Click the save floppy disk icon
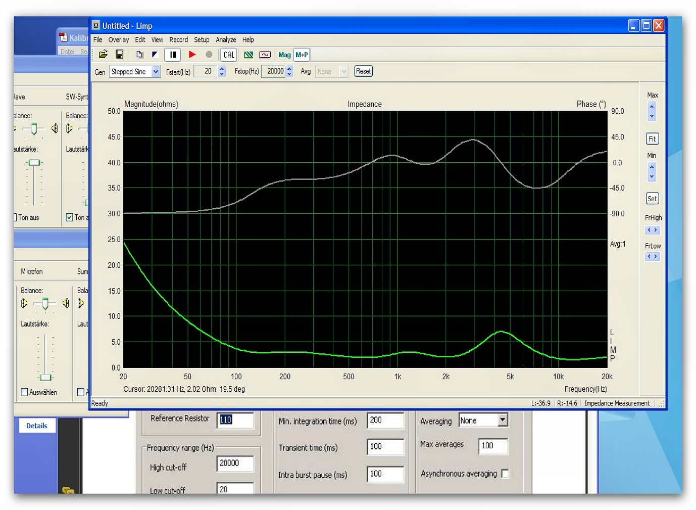The height and width of the screenshot is (510, 696). 120,55
